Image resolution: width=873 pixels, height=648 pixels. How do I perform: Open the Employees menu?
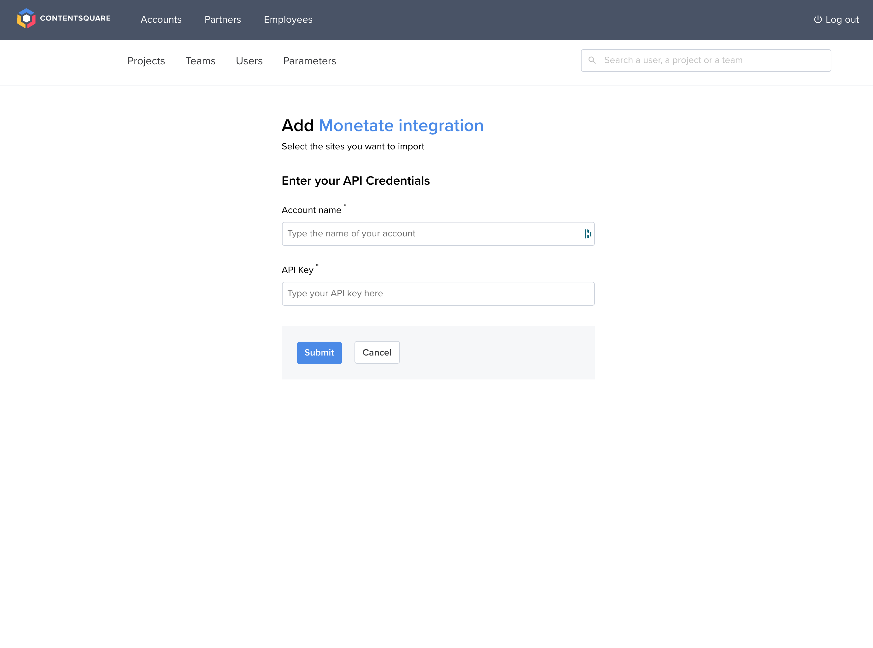pyautogui.click(x=288, y=20)
